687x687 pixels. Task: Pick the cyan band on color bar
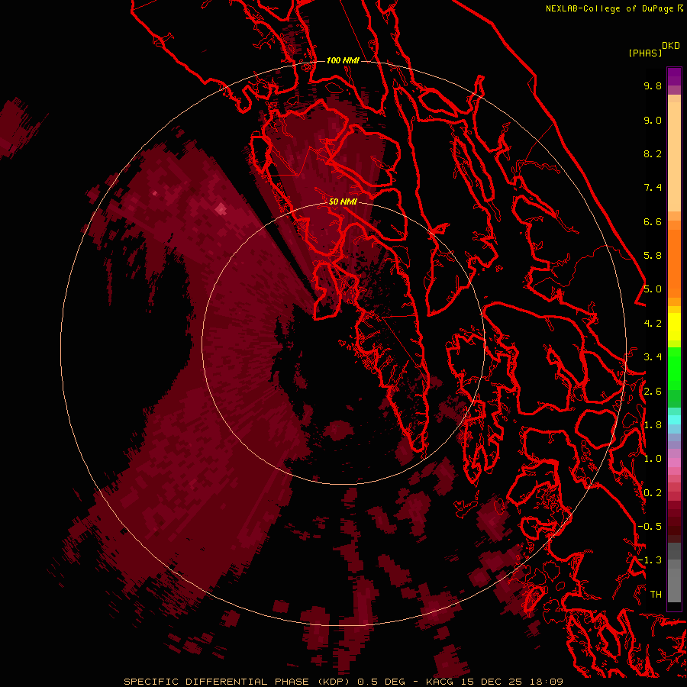tap(674, 420)
